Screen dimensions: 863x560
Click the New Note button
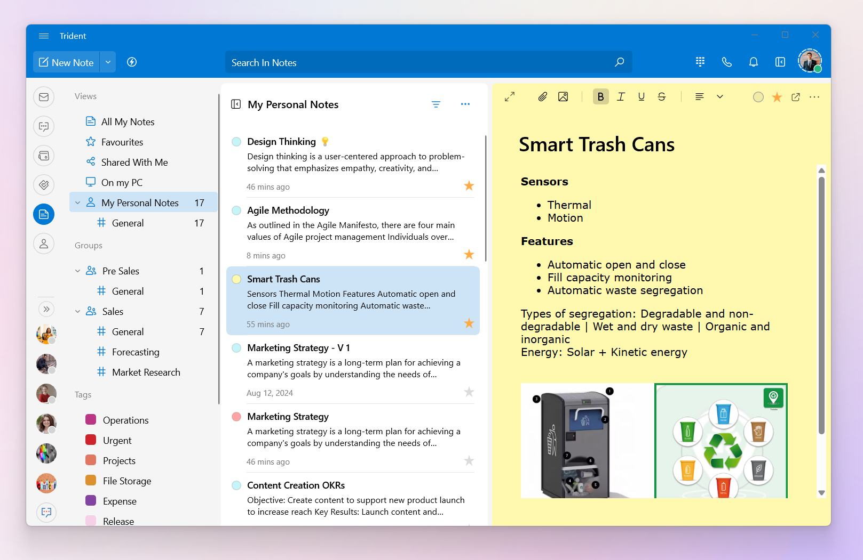pos(67,62)
